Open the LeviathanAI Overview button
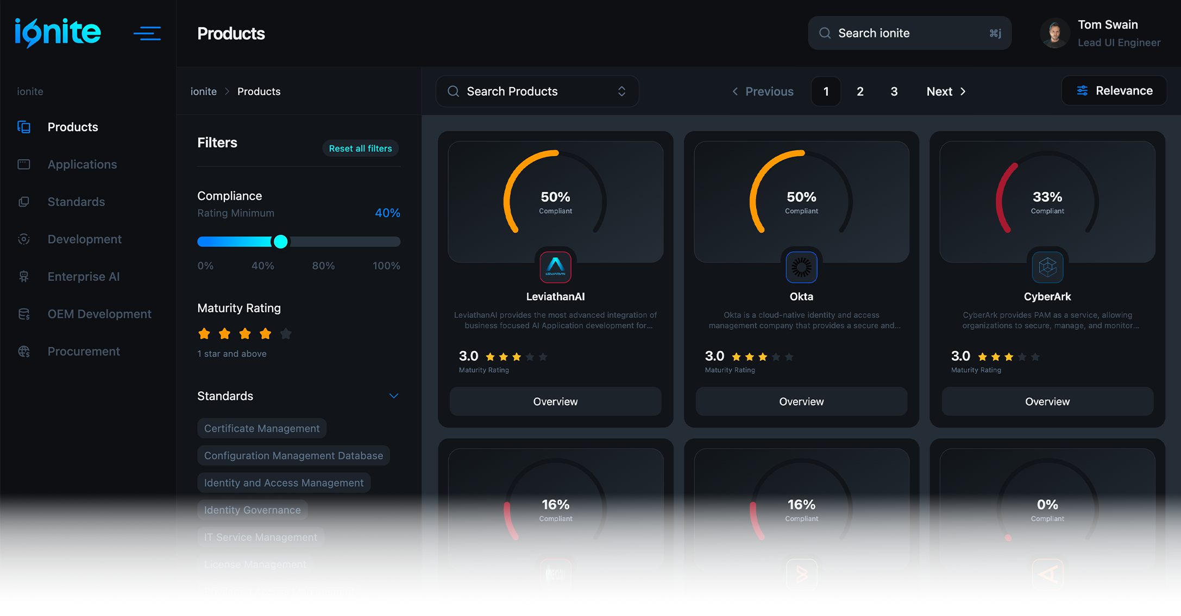1181x616 pixels. point(555,402)
